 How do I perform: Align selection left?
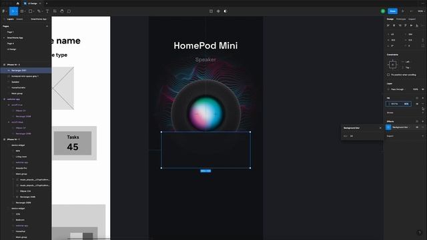(388, 25)
